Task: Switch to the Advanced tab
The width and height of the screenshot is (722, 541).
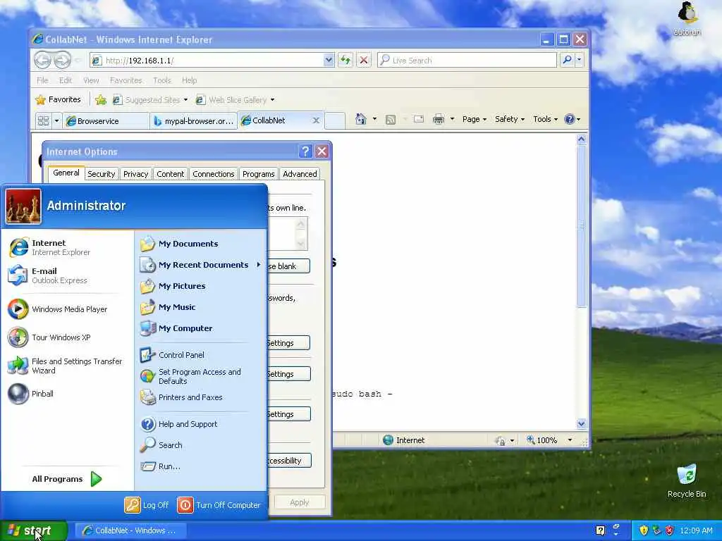Action: click(300, 174)
